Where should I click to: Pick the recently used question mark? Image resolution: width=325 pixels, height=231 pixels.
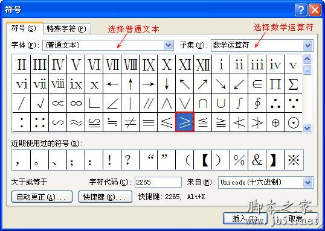point(130,160)
